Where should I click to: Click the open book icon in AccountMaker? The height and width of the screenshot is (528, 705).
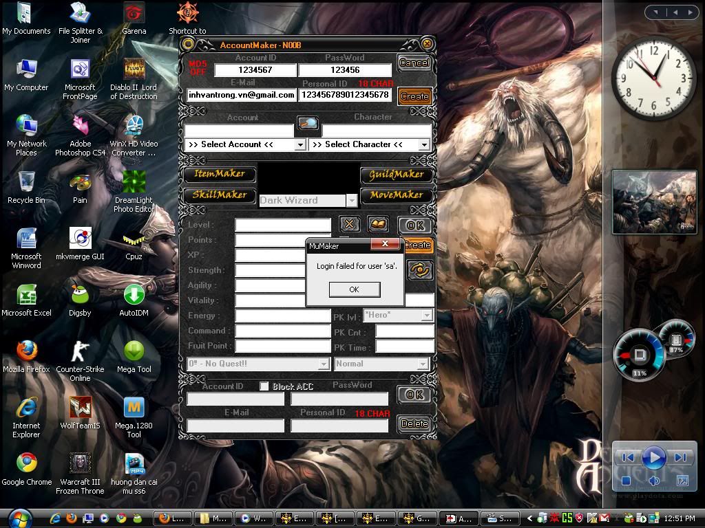(x=378, y=224)
